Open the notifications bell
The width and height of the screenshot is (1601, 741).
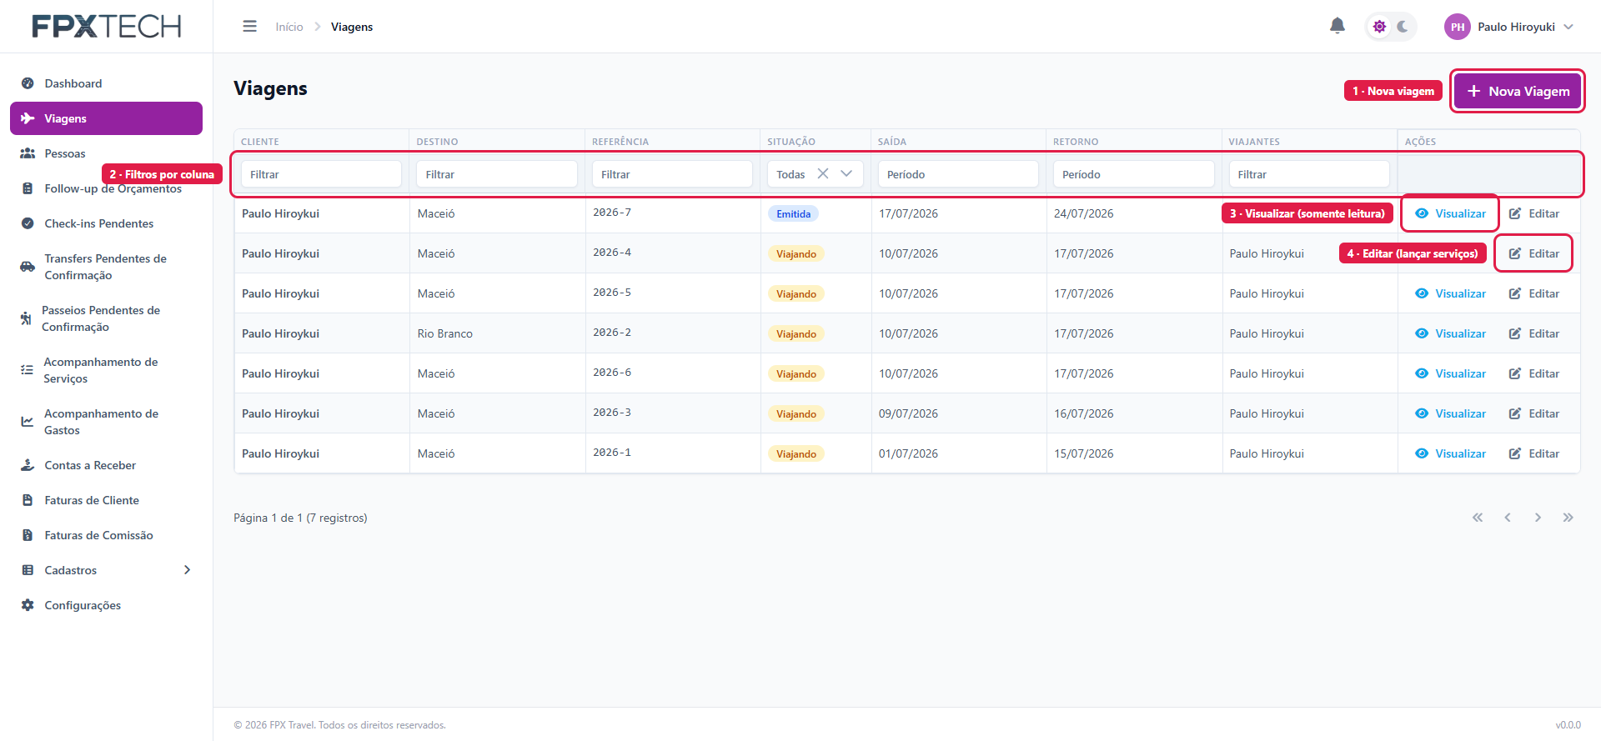point(1338,26)
